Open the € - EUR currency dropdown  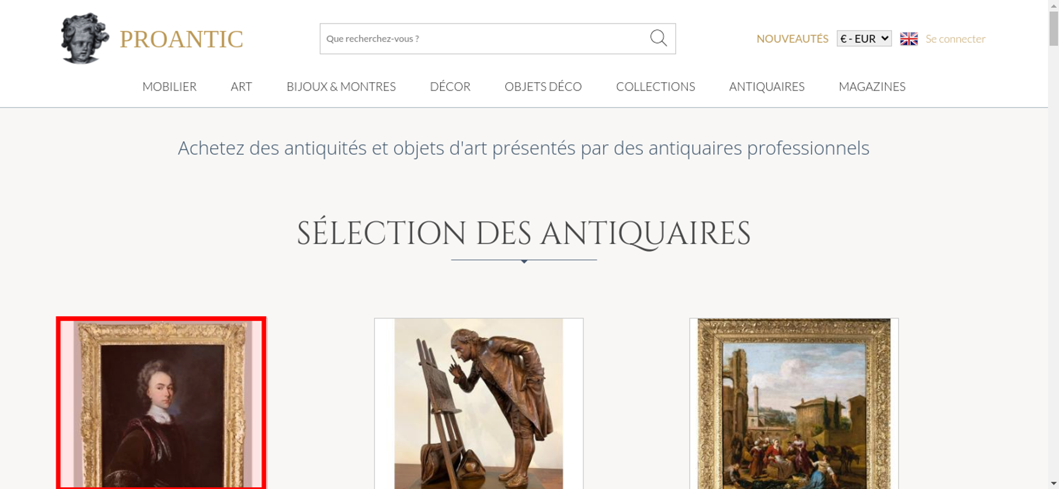coord(864,39)
